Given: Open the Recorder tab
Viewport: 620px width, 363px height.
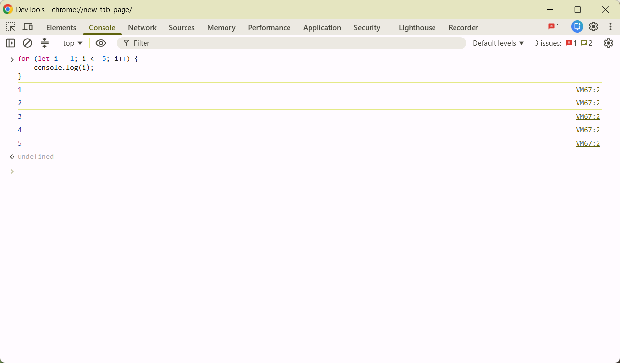Looking at the screenshot, I should tap(463, 27).
